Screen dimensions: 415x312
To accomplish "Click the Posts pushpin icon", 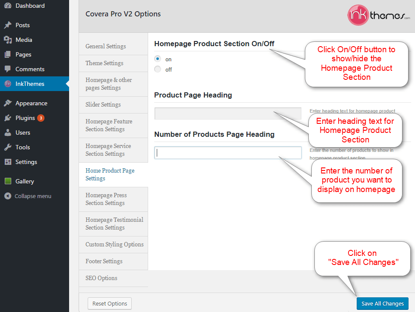I will click(x=8, y=25).
